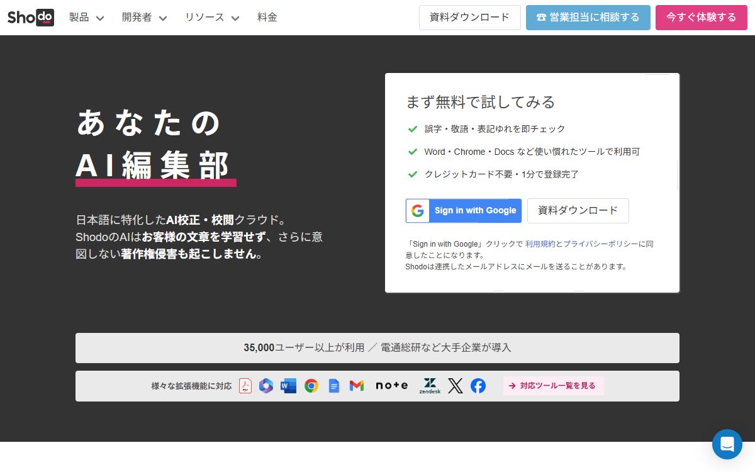Click the クレジットカード不要 checkmark
Image resolution: width=755 pixels, height=472 pixels.
pyautogui.click(x=413, y=174)
